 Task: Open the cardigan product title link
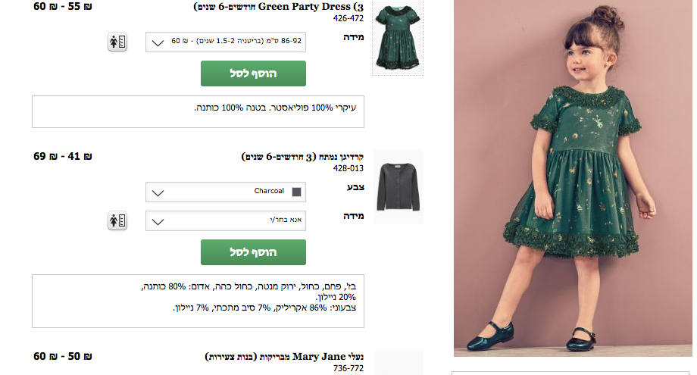click(302, 157)
